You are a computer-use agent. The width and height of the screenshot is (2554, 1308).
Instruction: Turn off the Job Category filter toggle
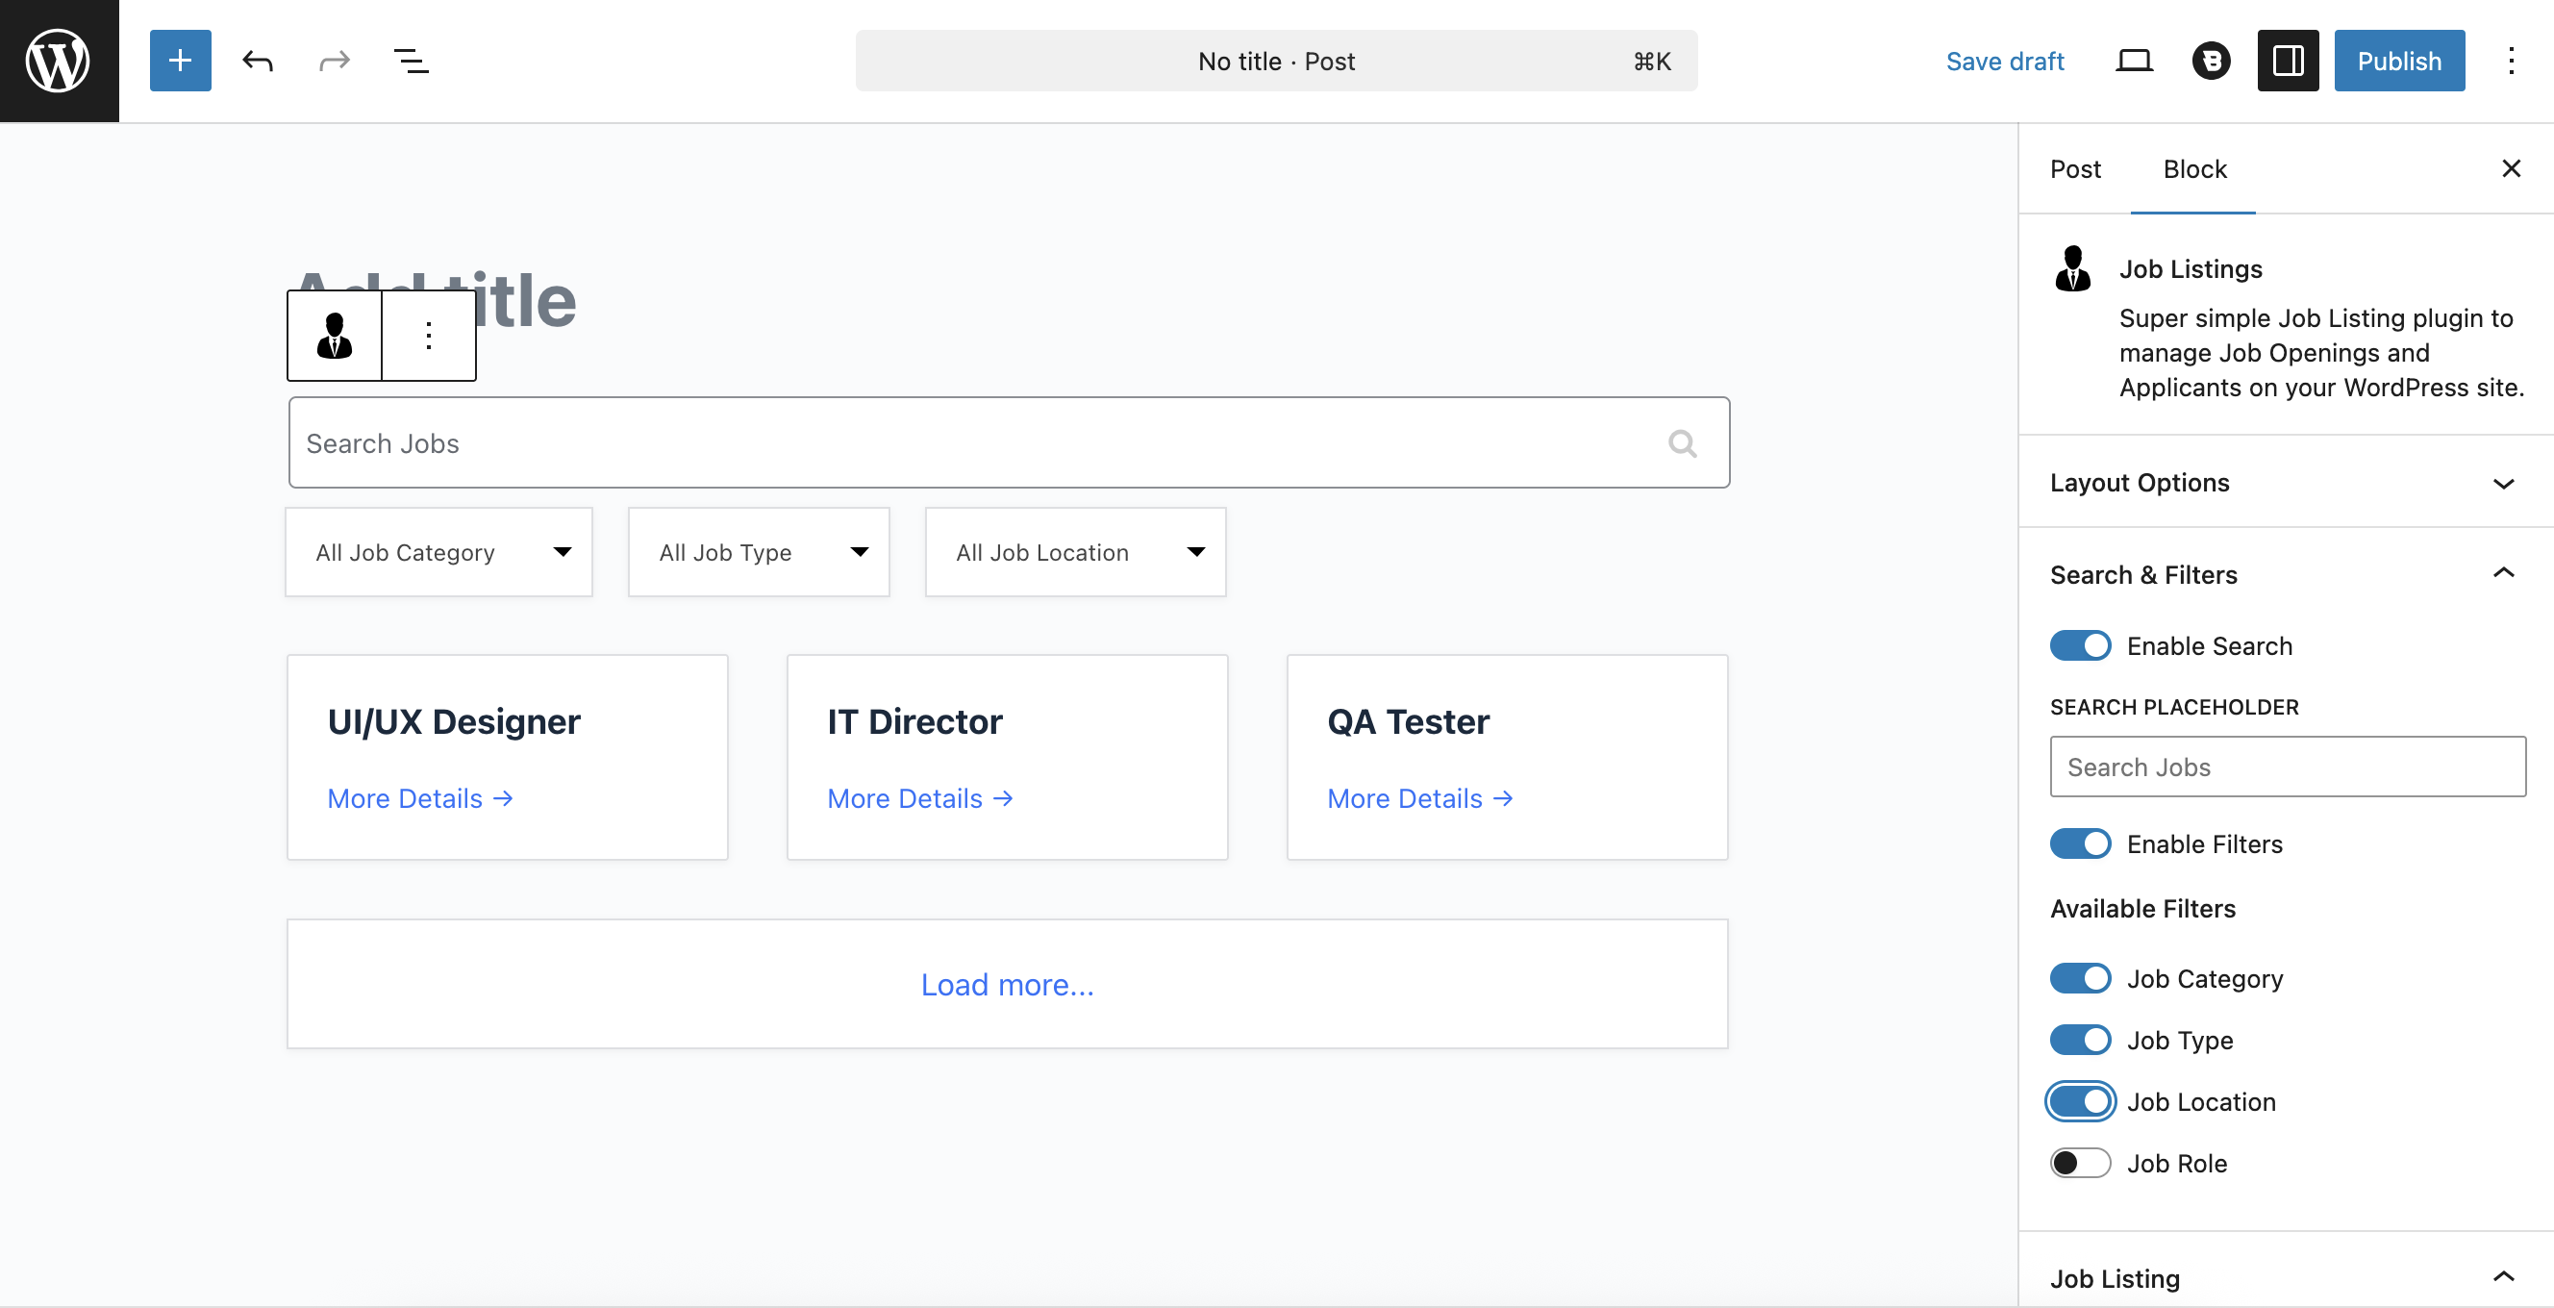tap(2080, 979)
